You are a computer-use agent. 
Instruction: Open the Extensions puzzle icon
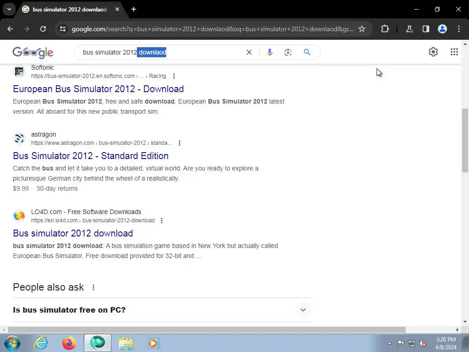385,29
